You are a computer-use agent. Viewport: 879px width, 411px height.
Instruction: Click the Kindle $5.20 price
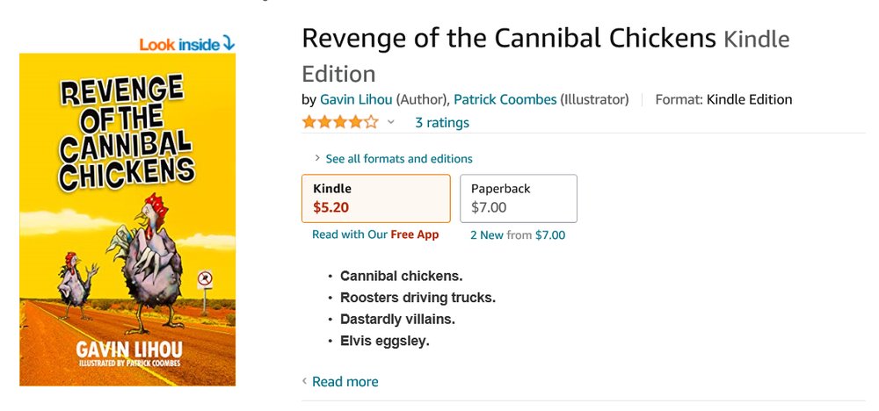(332, 208)
